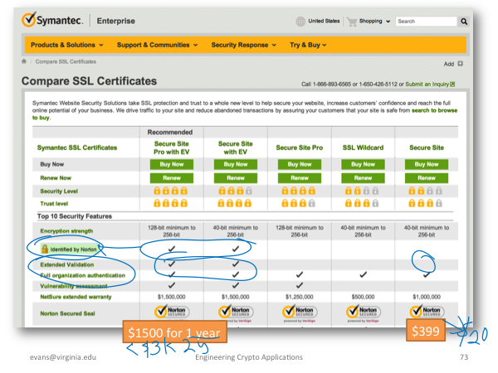Image resolution: width=498 pixels, height=373 pixels.
Task: Expand Security Response menu
Action: 243,45
